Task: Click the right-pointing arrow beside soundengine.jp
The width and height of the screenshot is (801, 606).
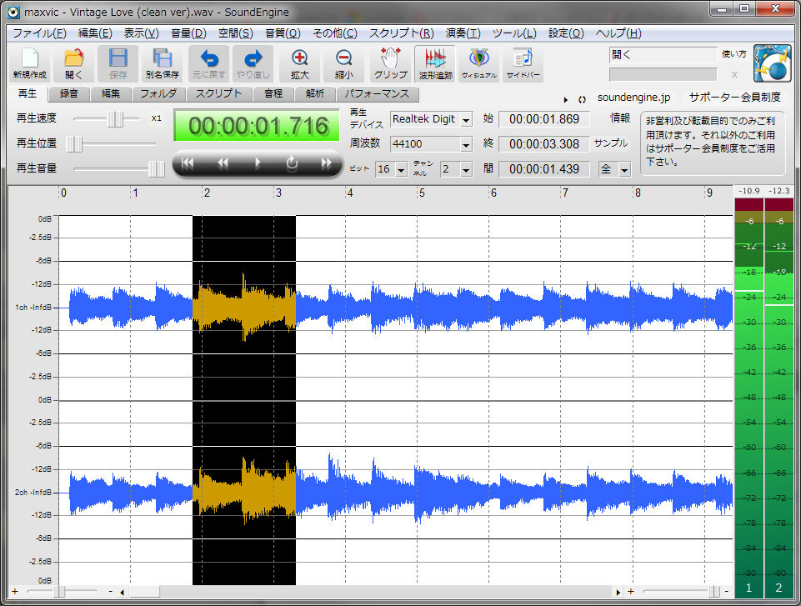Action: [x=565, y=100]
